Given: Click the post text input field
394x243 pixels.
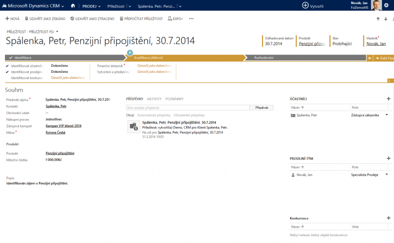Looking at the screenshot, I should click(x=188, y=108).
